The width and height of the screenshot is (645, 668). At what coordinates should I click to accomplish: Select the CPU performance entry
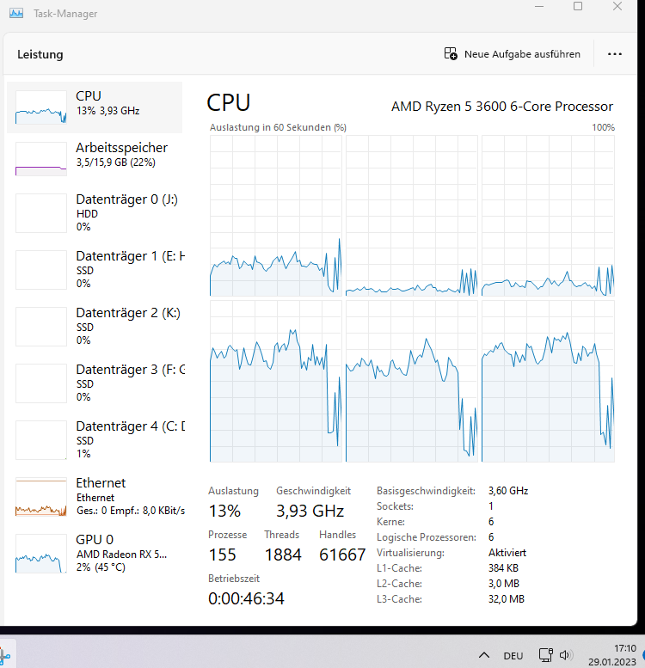[x=95, y=107]
